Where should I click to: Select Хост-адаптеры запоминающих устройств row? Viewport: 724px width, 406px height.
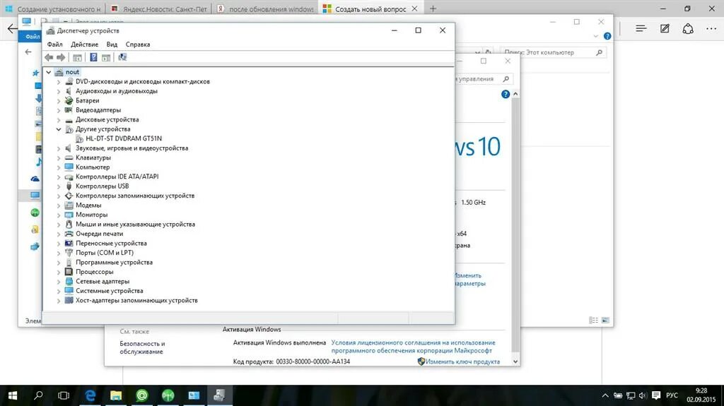click(x=136, y=300)
